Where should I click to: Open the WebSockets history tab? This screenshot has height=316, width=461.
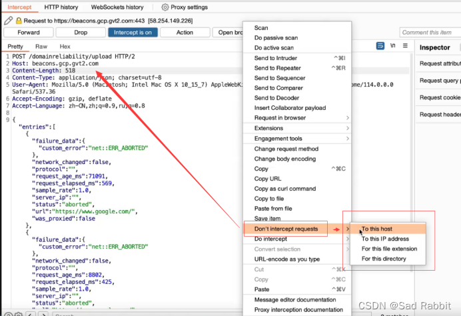(x=117, y=7)
